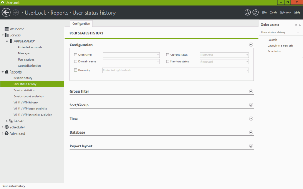Expand the Scheduler tree node arrow
Viewport: 303px width, 189px height.
point(3,127)
